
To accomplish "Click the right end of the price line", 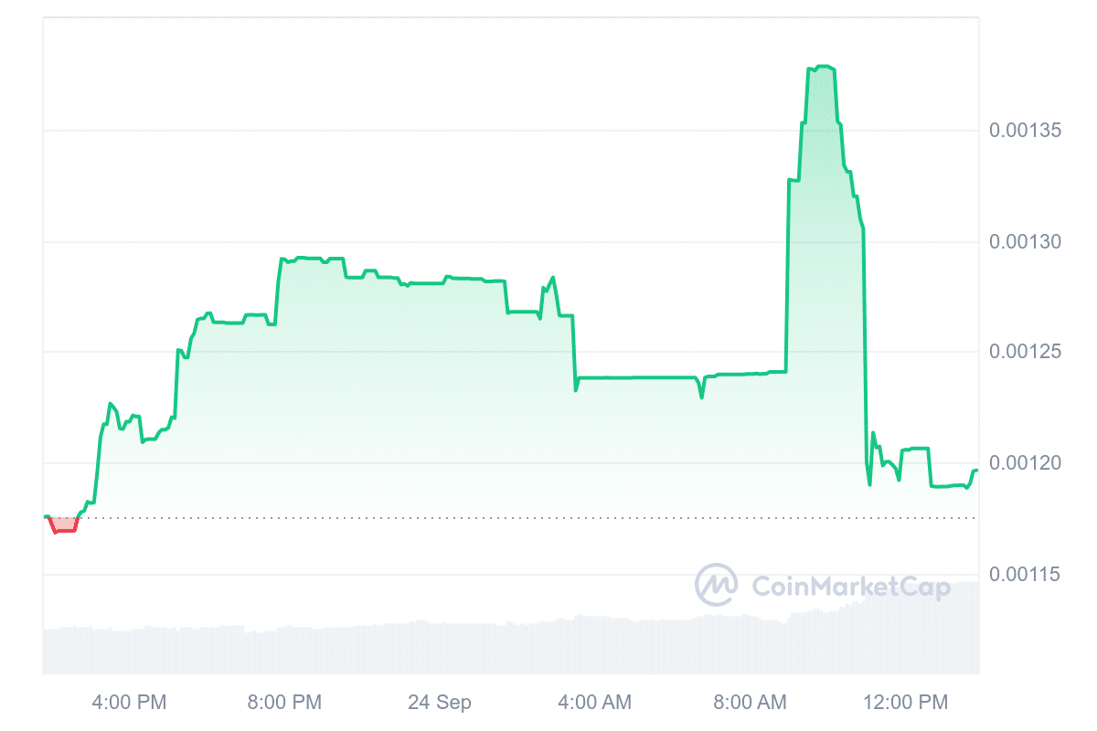I will click(976, 470).
